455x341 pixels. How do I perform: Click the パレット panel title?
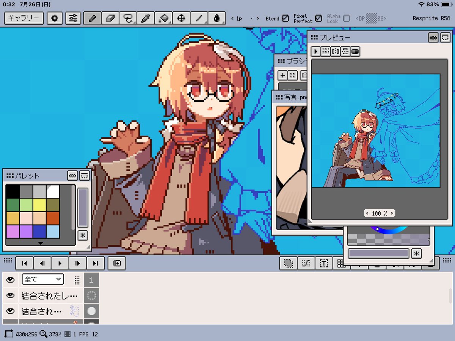27,176
